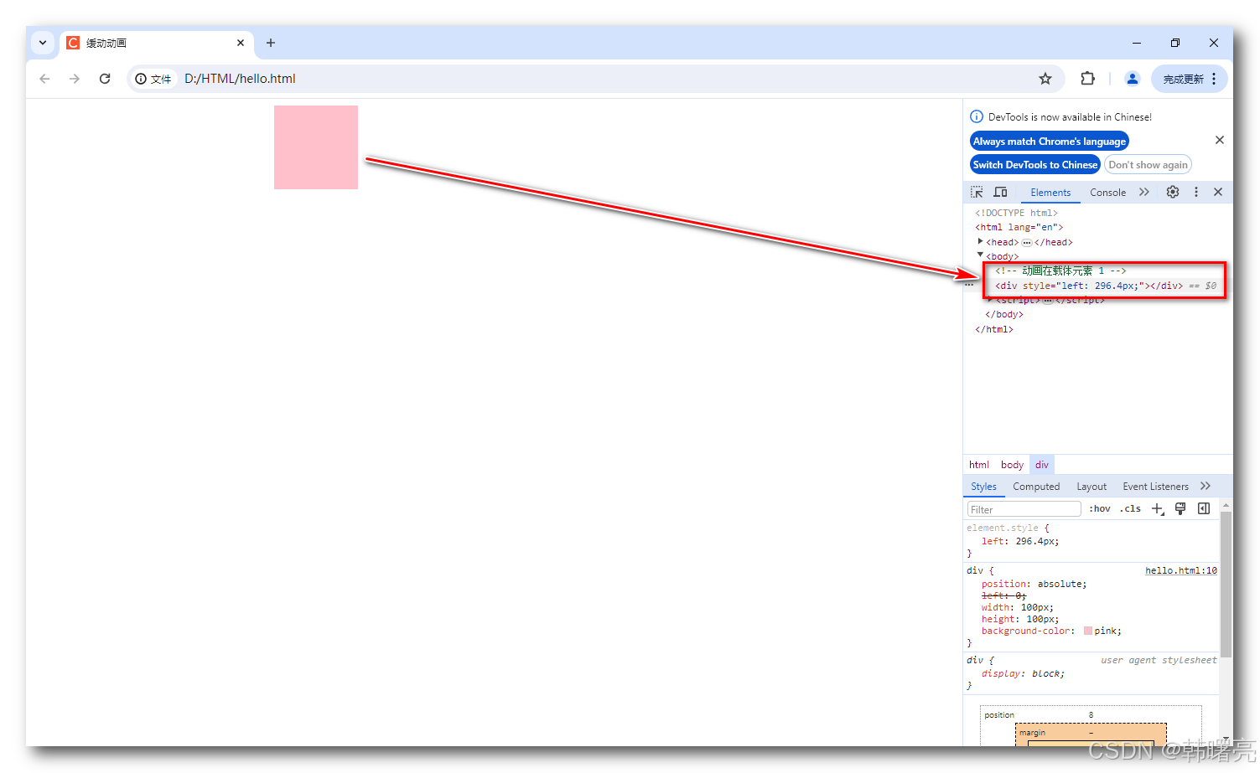Open Chrome three-dot menu
This screenshot has width=1260, height=773.
tap(1214, 79)
